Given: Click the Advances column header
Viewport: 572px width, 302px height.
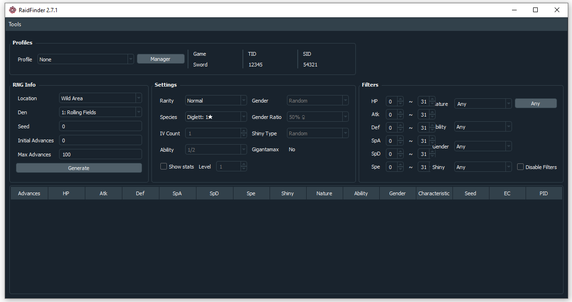Looking at the screenshot, I should [x=29, y=193].
